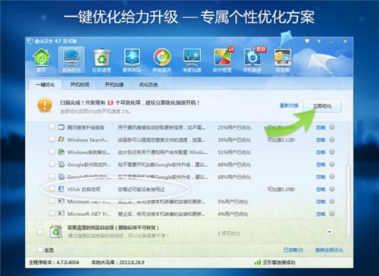Select the 系统优化 monitor icon
379x276 pixels.
point(71,60)
